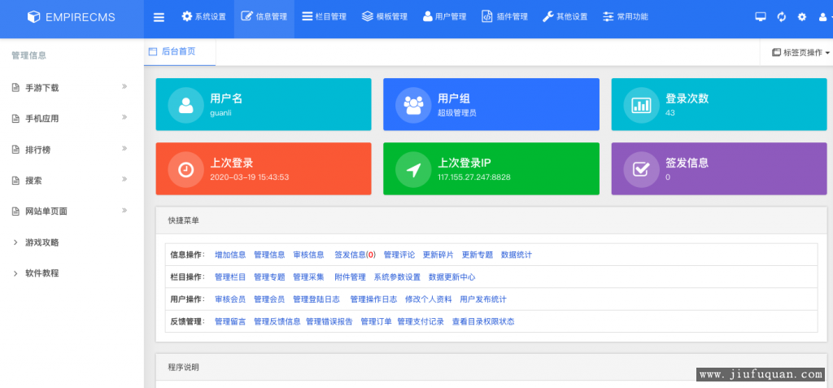Screen dimensions: 833x388
Task: Click the 上次登录 card clock icon
Action: 186,169
